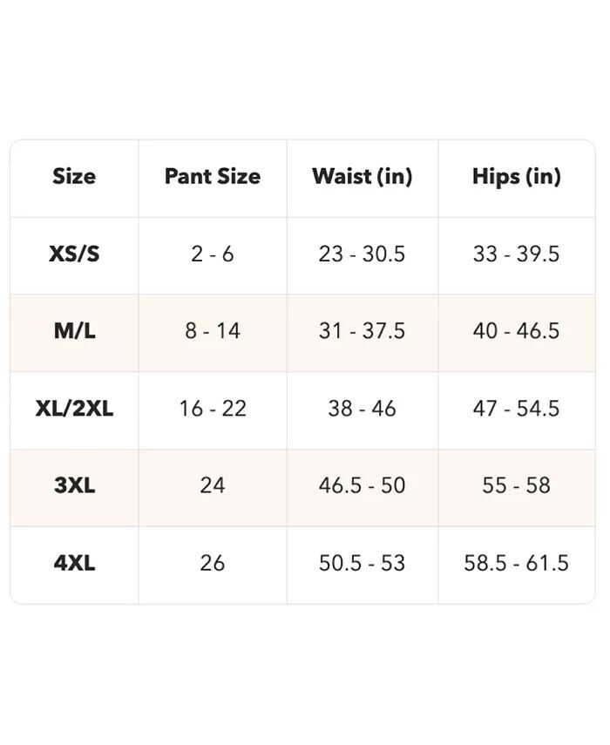Click the hips cell 33 - 39.5
Image resolution: width=610 pixels, height=745 pixels.
(516, 254)
